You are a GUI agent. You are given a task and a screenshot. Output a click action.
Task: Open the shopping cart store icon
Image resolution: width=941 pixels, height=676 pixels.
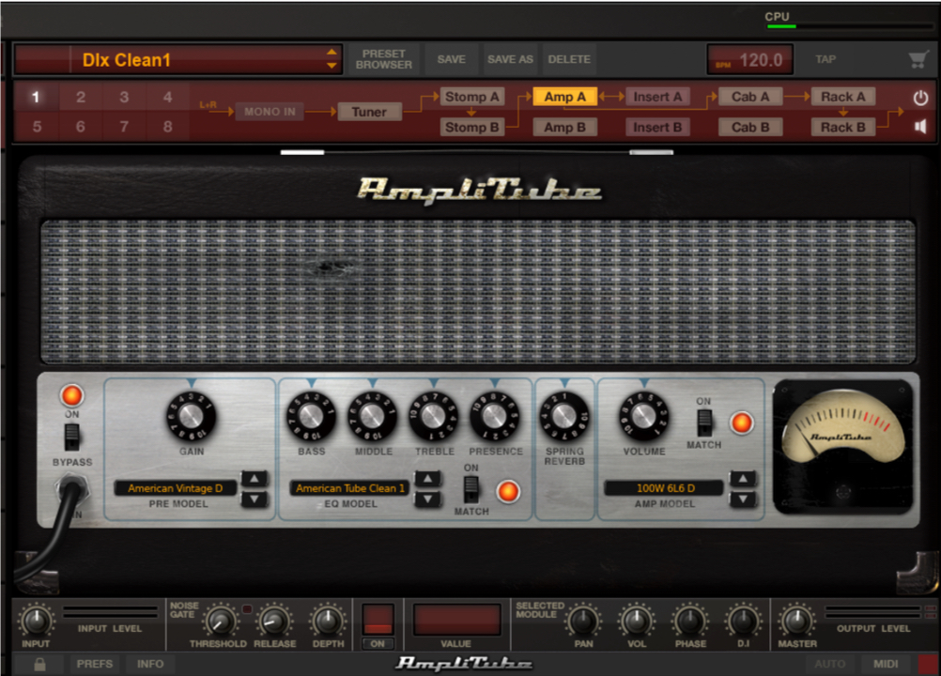click(x=918, y=59)
